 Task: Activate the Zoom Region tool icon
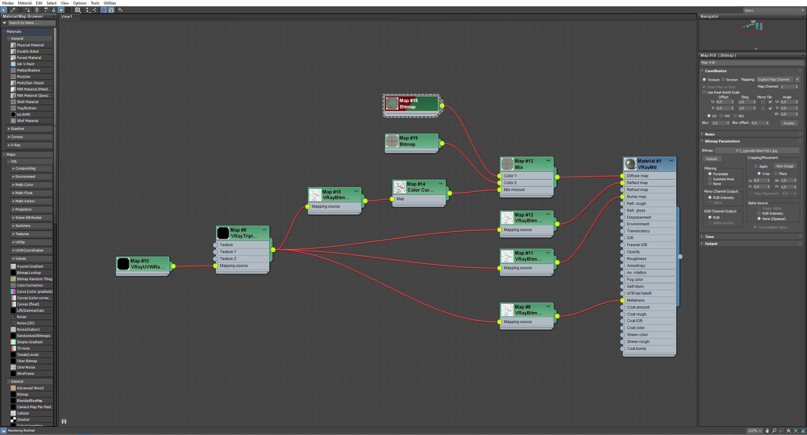point(781,431)
